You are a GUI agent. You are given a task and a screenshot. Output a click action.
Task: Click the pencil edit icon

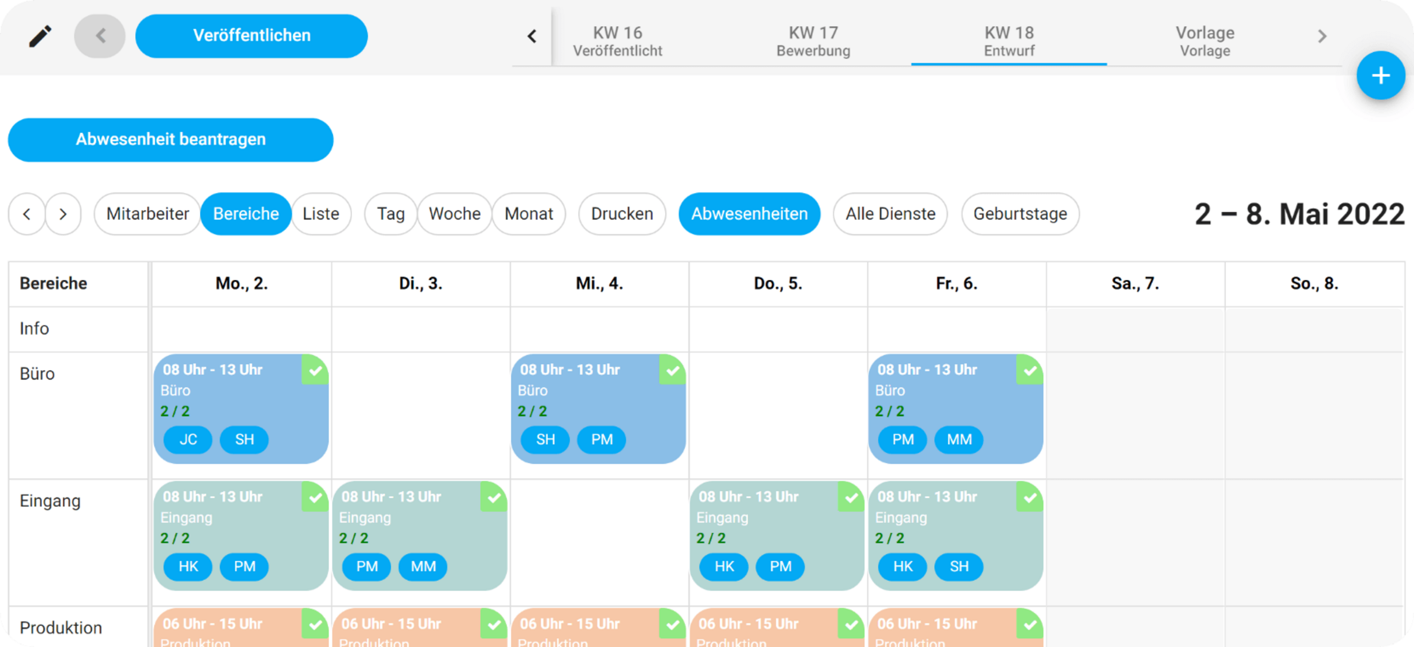tap(41, 36)
